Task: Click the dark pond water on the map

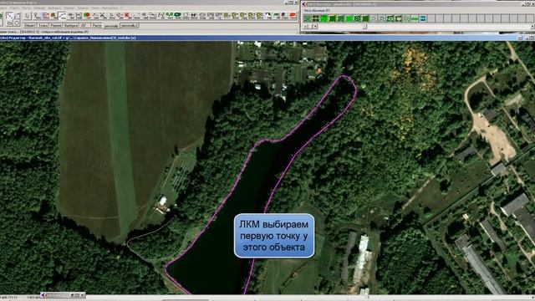Action: pos(239,198)
